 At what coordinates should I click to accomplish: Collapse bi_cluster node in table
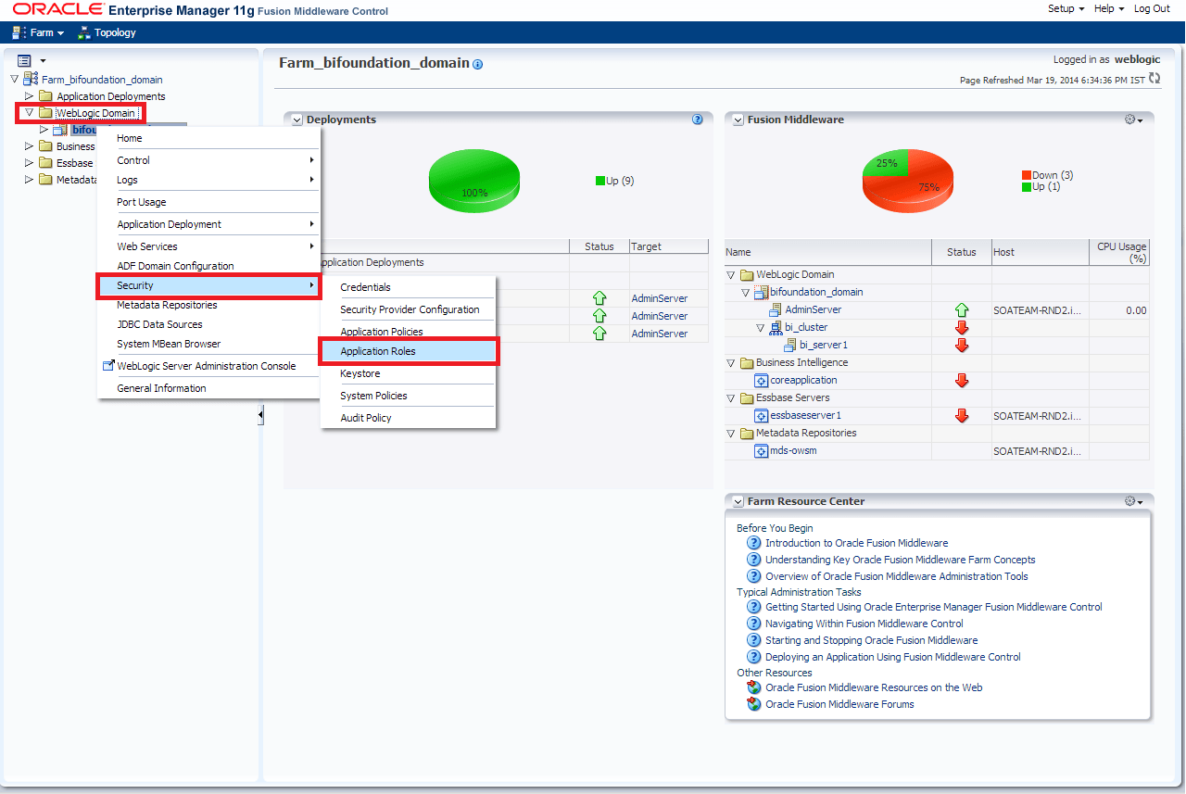tap(761, 327)
